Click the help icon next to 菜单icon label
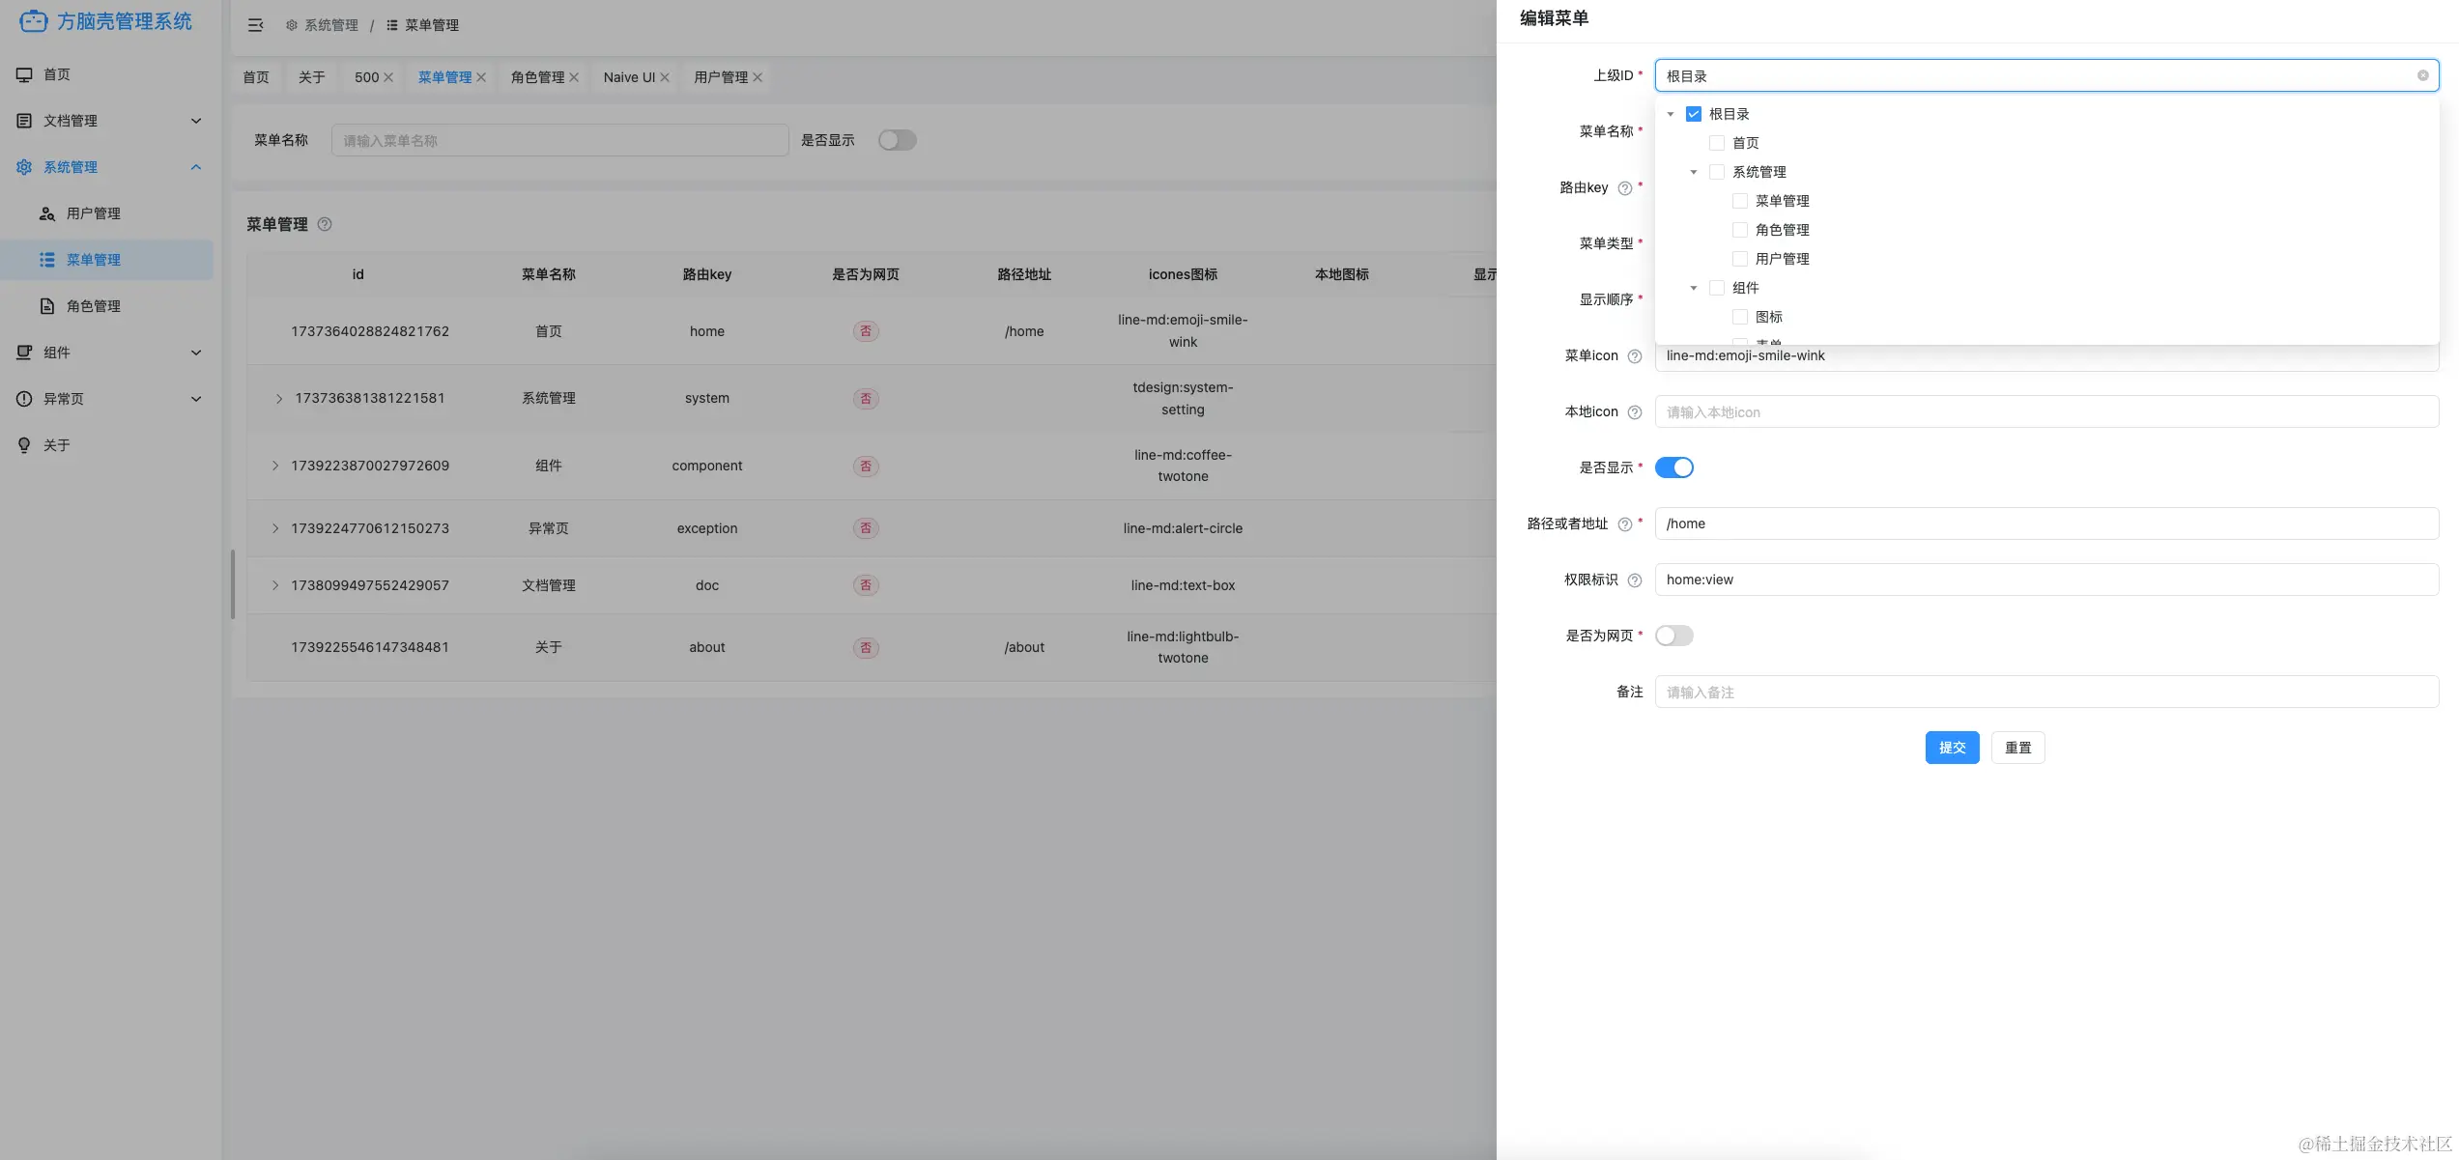This screenshot has width=2459, height=1160. (1635, 356)
